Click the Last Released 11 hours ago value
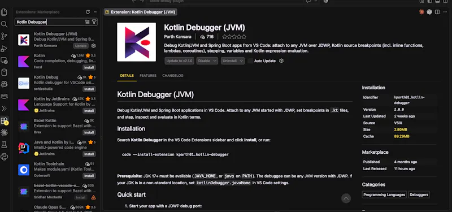 coord(405,168)
